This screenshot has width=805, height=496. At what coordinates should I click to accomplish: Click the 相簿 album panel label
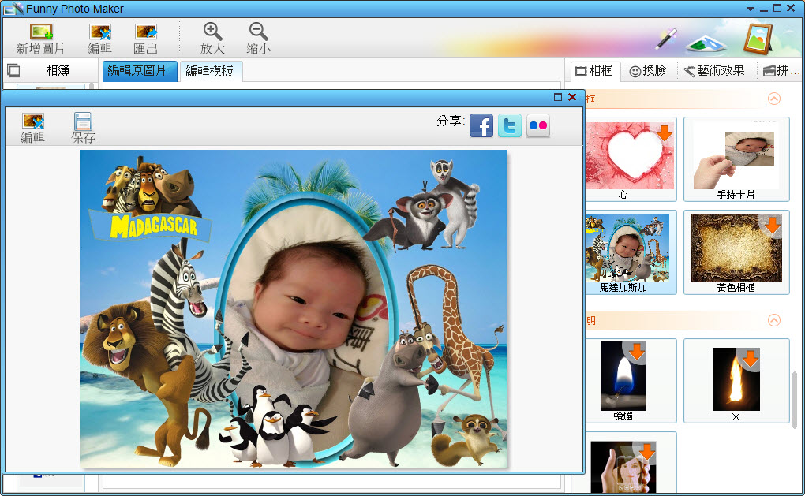click(58, 70)
